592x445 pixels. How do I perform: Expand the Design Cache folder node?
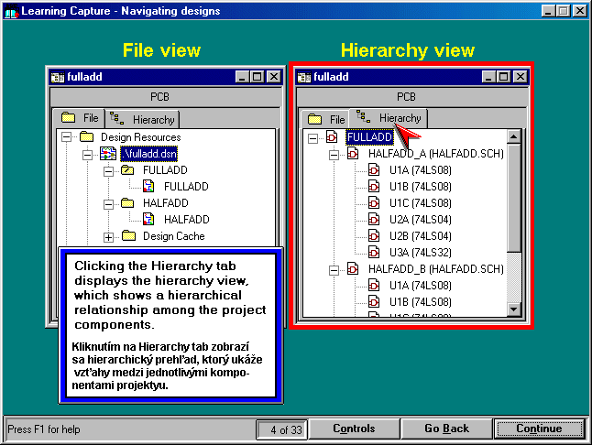[x=108, y=236]
